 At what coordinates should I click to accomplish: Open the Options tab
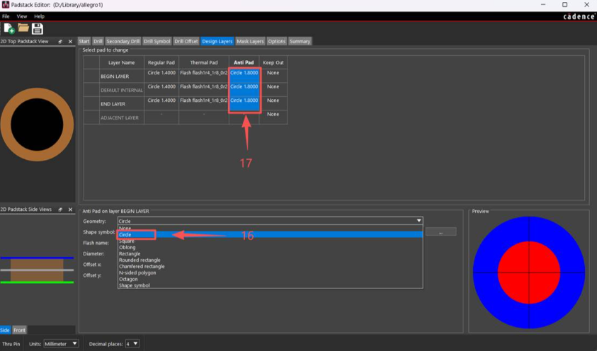[276, 41]
